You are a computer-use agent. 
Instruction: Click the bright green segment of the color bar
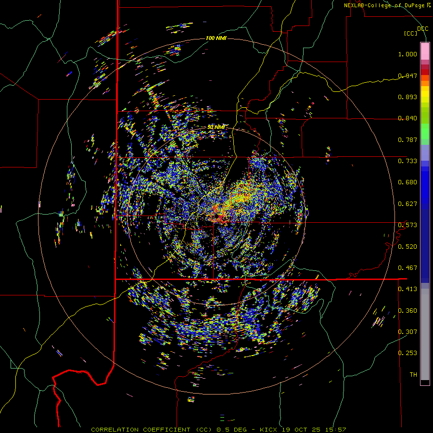[x=425, y=131]
